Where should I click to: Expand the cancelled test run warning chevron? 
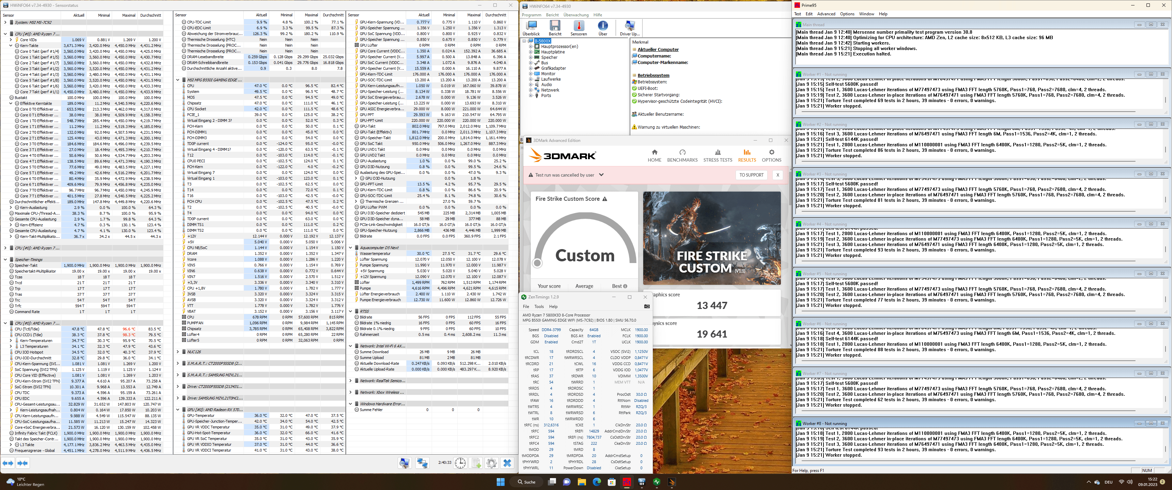pyautogui.click(x=601, y=175)
